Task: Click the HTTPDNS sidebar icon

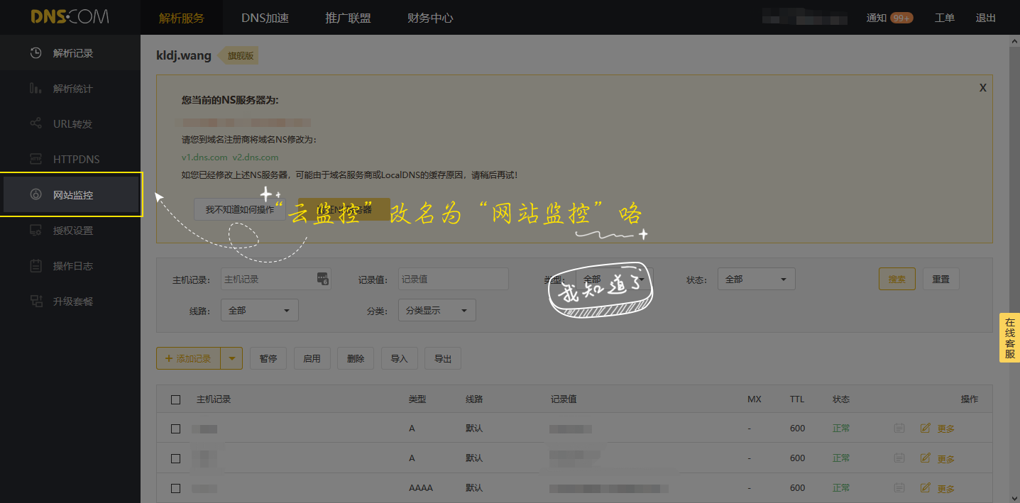Action: 35,160
